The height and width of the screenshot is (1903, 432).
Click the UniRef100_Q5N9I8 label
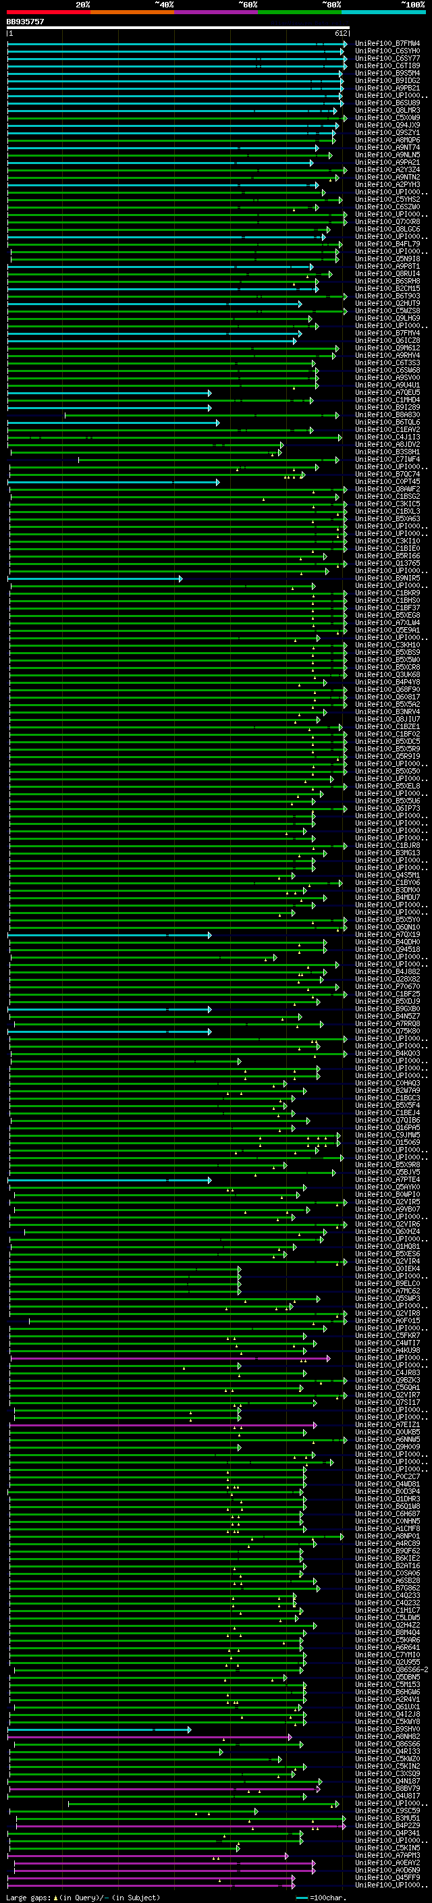click(x=387, y=259)
